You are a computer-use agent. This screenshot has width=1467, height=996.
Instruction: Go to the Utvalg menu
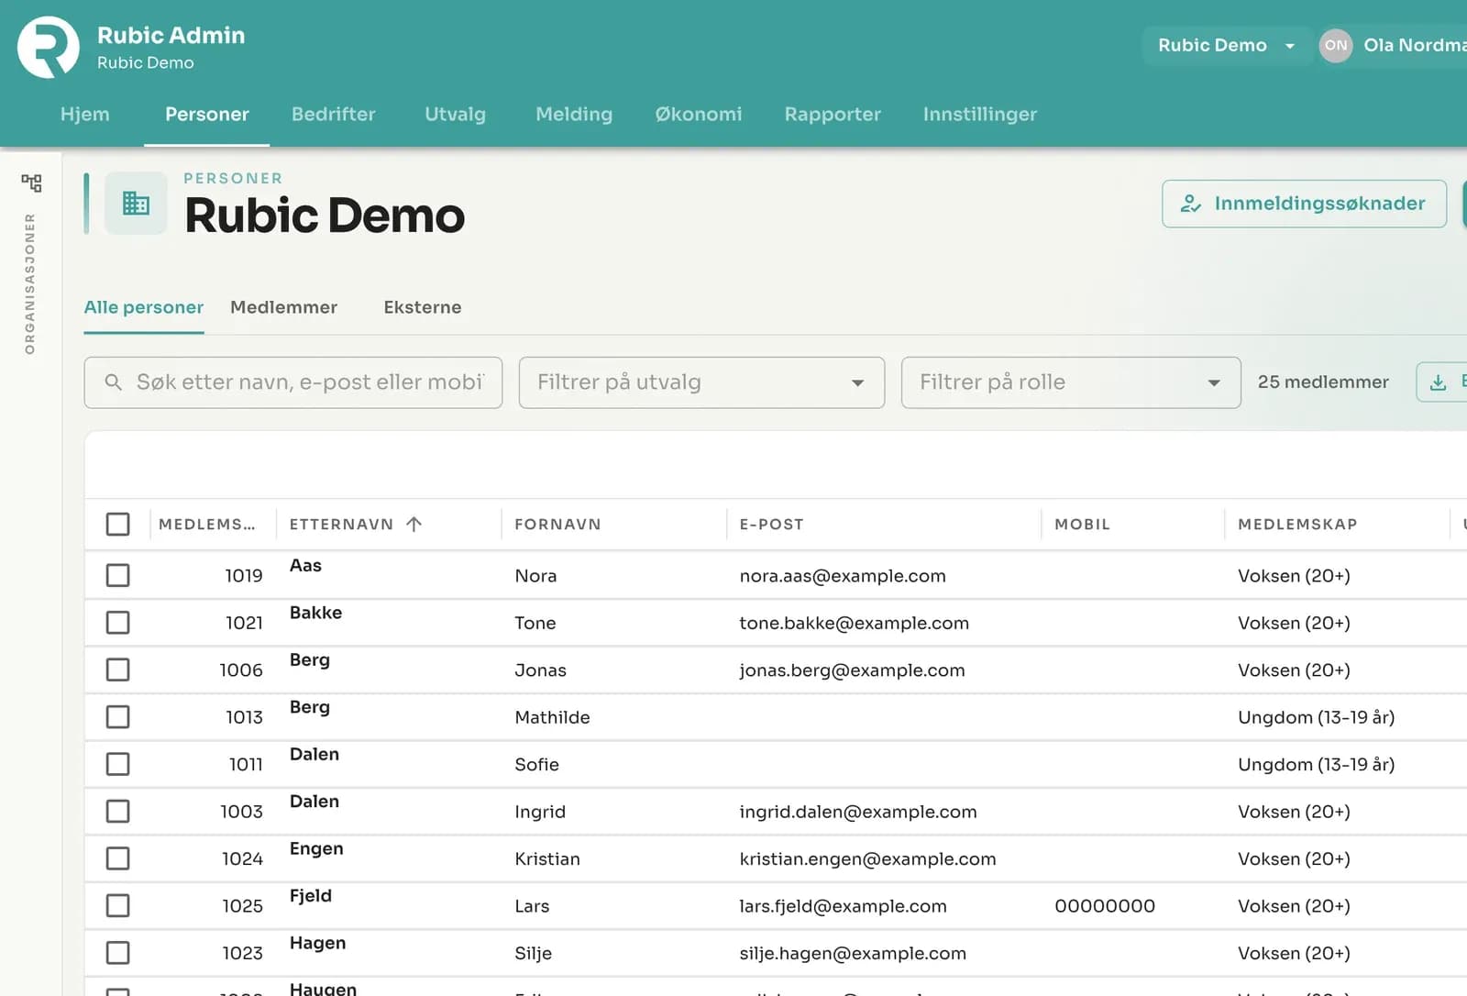point(455,114)
